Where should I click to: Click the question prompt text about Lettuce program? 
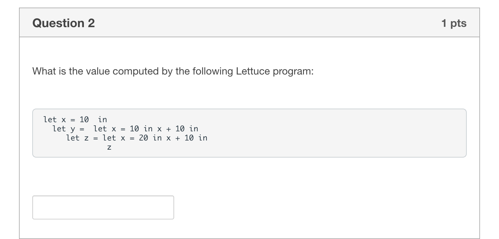(x=173, y=71)
